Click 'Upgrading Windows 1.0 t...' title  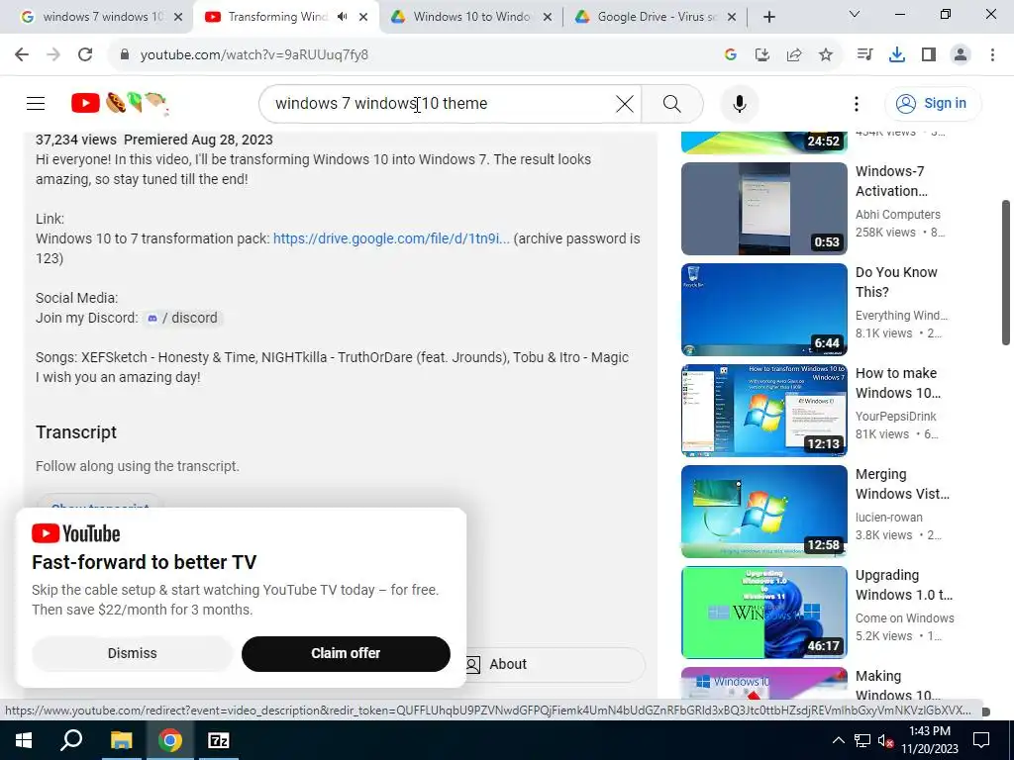point(903,585)
